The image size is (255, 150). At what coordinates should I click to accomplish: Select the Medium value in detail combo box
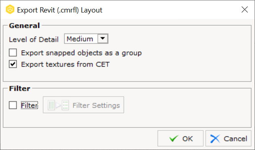click(81, 39)
